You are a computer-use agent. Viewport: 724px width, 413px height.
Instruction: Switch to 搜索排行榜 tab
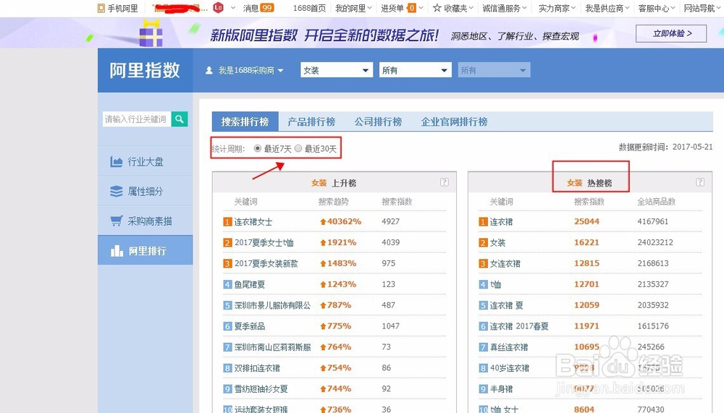click(245, 122)
